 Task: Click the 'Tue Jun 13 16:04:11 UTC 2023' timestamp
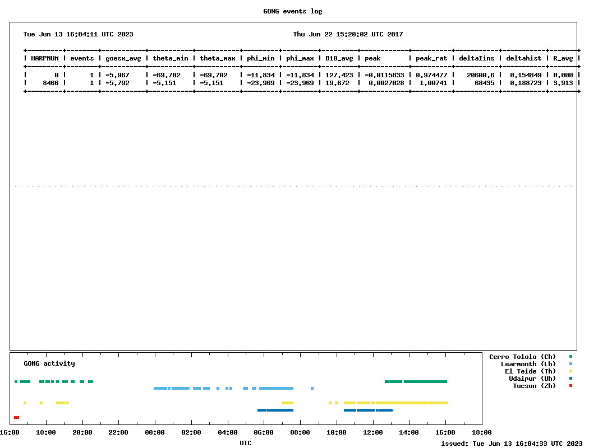78,34
